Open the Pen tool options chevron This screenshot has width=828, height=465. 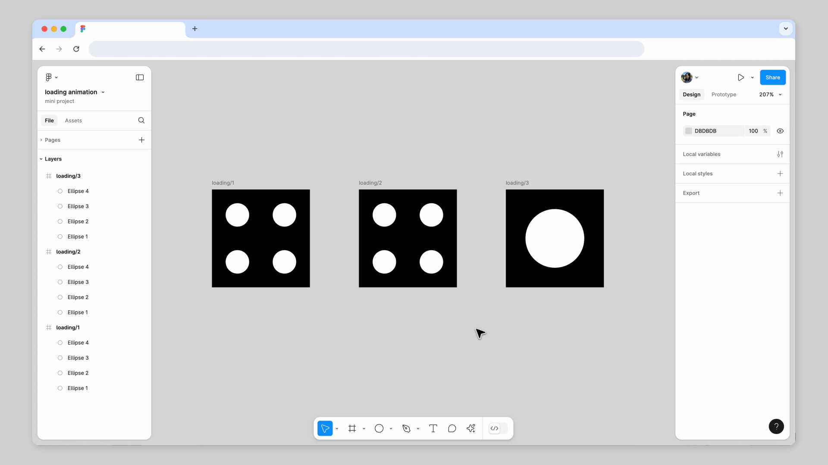pyautogui.click(x=418, y=428)
